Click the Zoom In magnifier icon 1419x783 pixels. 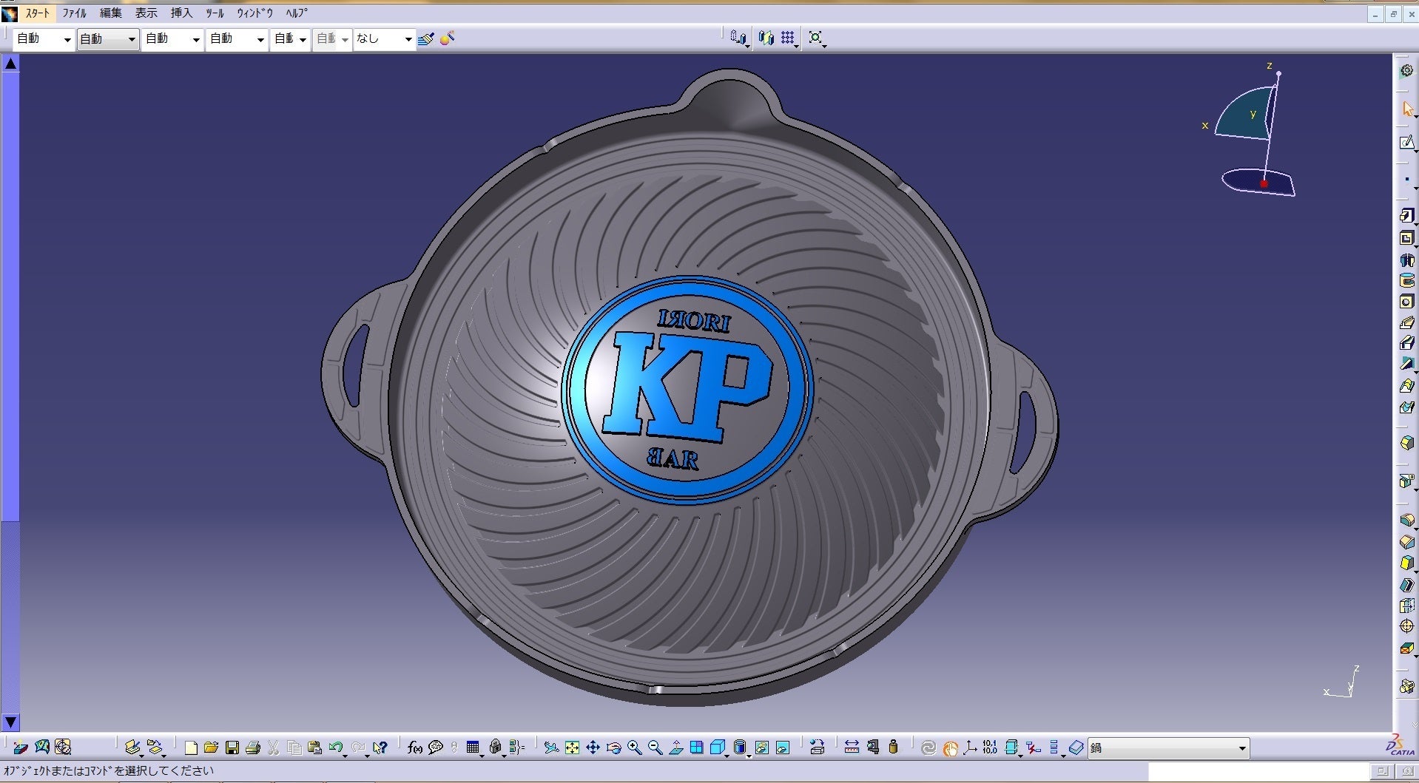pyautogui.click(x=634, y=748)
